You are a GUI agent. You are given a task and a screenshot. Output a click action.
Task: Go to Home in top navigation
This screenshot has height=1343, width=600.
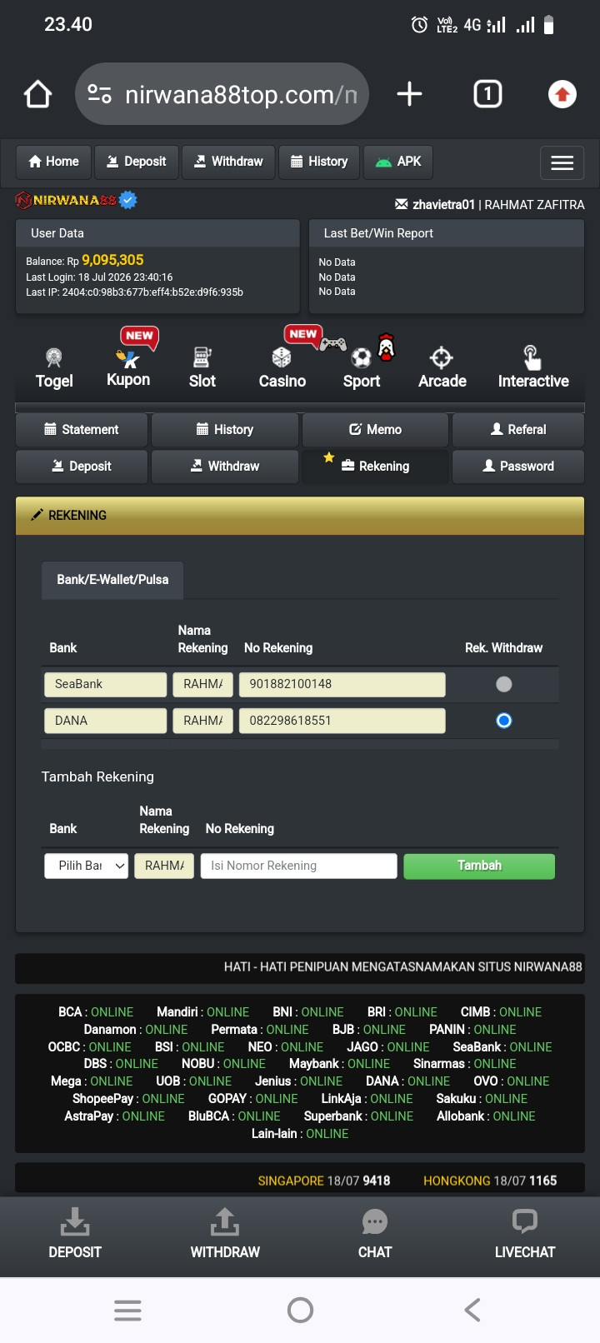click(x=53, y=162)
